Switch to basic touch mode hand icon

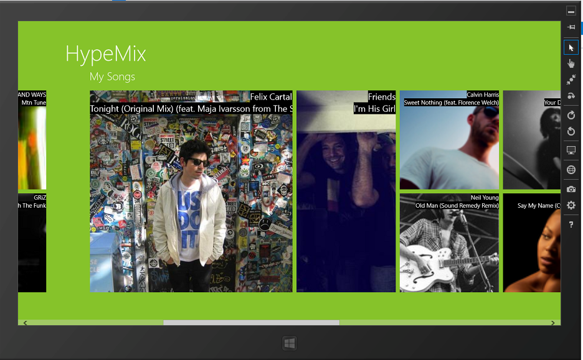tap(571, 63)
